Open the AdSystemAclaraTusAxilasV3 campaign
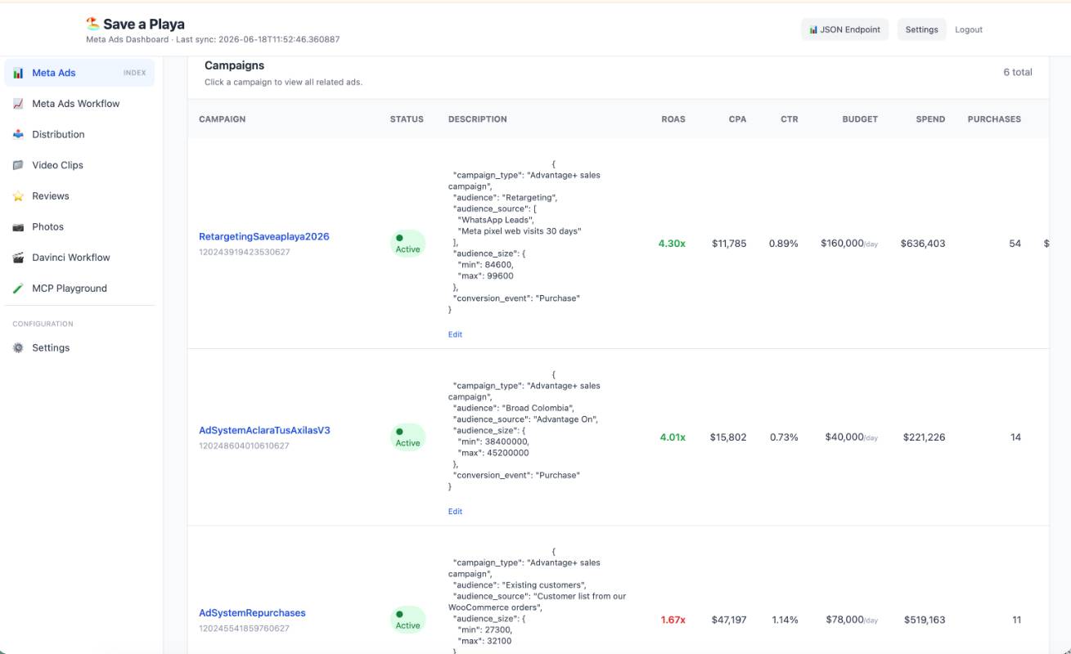The height and width of the screenshot is (654, 1071). 264,430
